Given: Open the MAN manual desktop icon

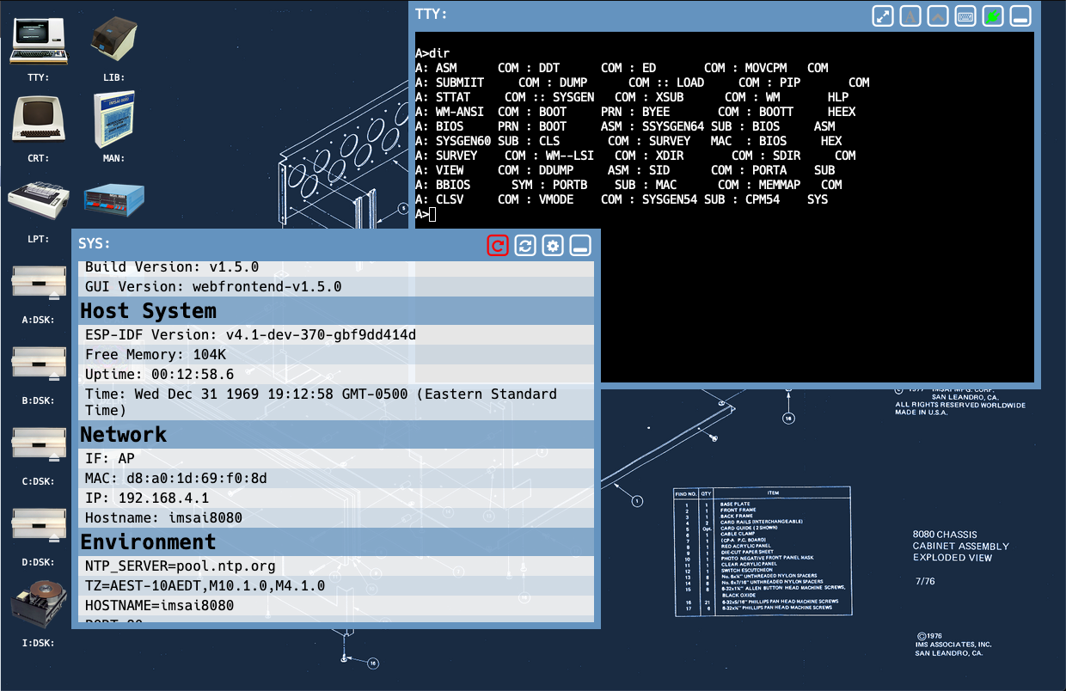Looking at the screenshot, I should click(x=114, y=119).
